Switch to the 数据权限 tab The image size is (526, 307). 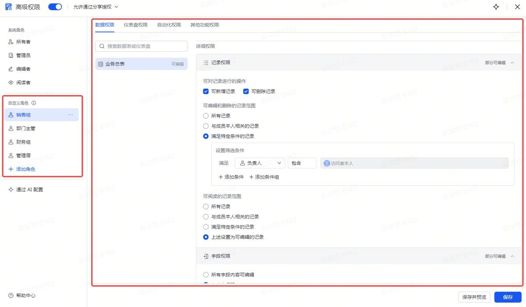click(x=105, y=25)
